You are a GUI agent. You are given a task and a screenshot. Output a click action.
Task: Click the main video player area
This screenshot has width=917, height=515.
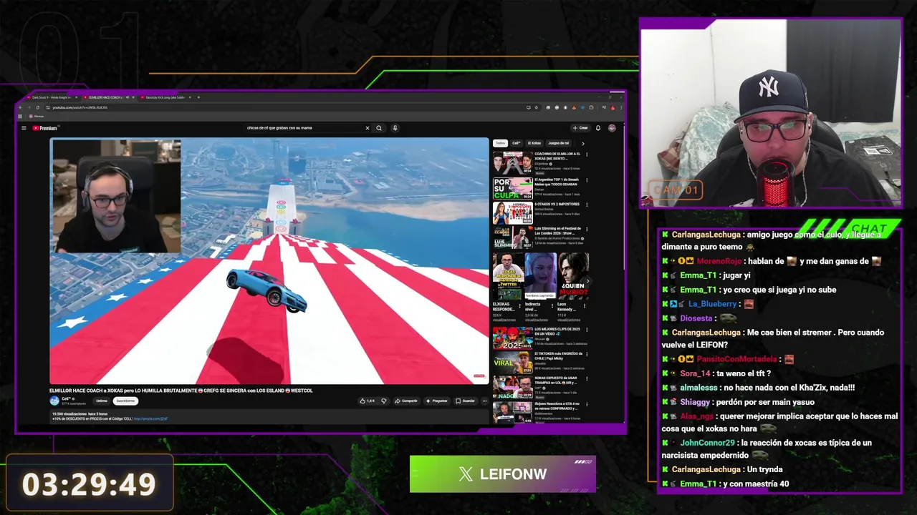[x=269, y=261]
